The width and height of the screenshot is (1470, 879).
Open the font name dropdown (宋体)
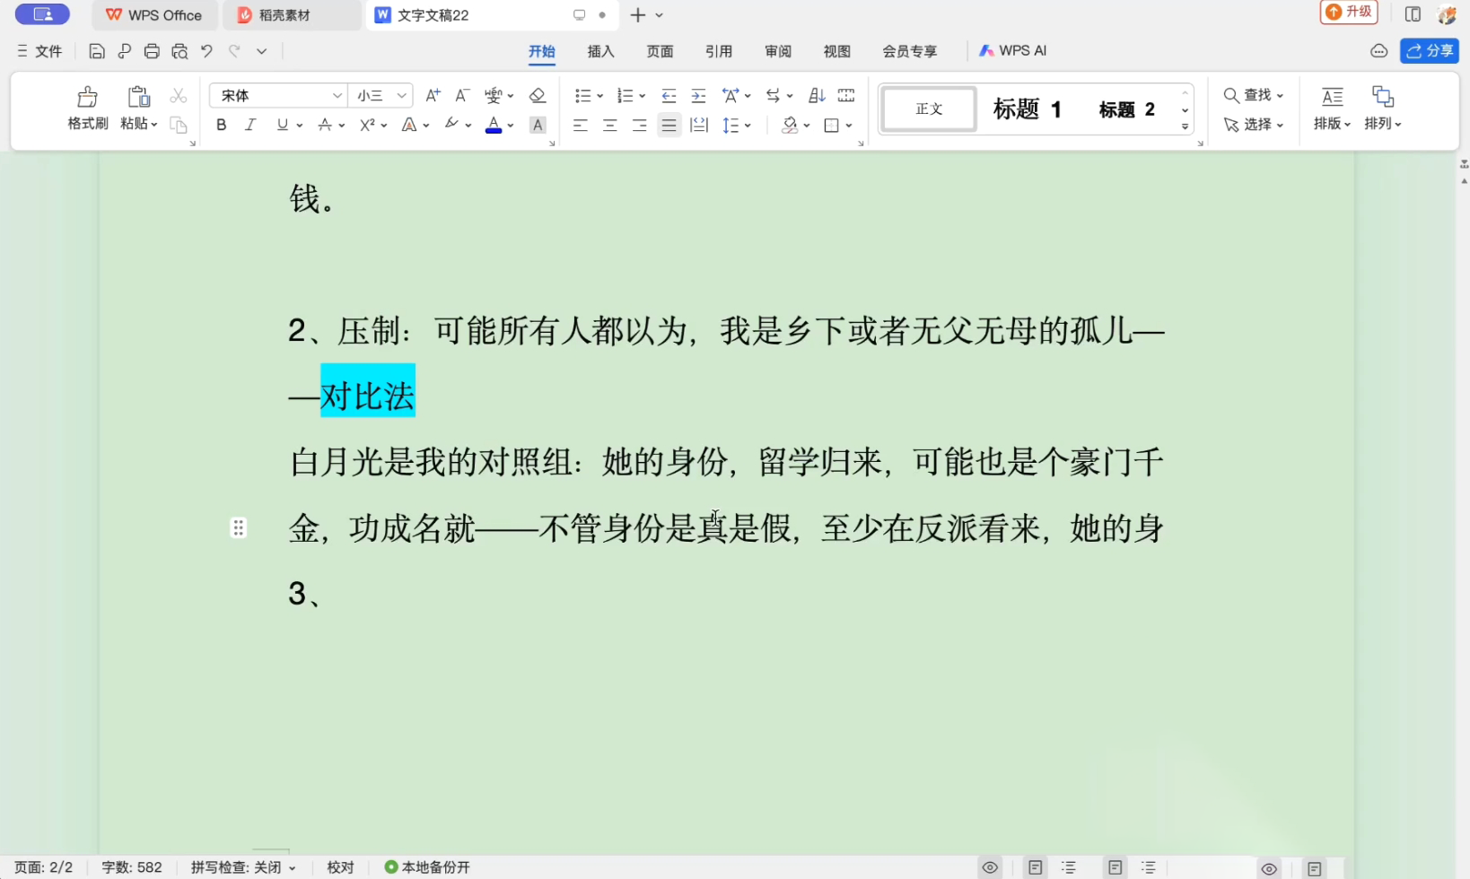coord(337,95)
